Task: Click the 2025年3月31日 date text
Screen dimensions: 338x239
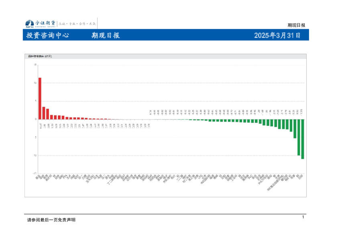Action: [277, 35]
